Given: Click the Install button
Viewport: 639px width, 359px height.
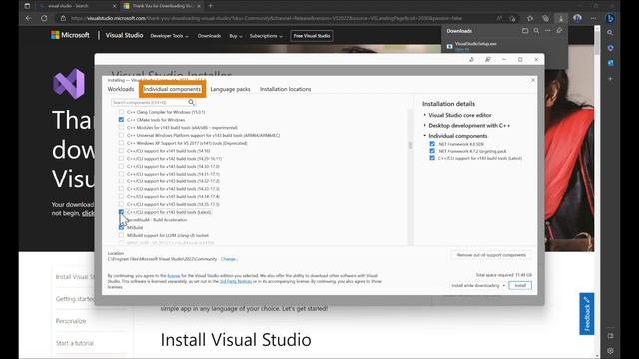Looking at the screenshot, I should [x=520, y=286].
